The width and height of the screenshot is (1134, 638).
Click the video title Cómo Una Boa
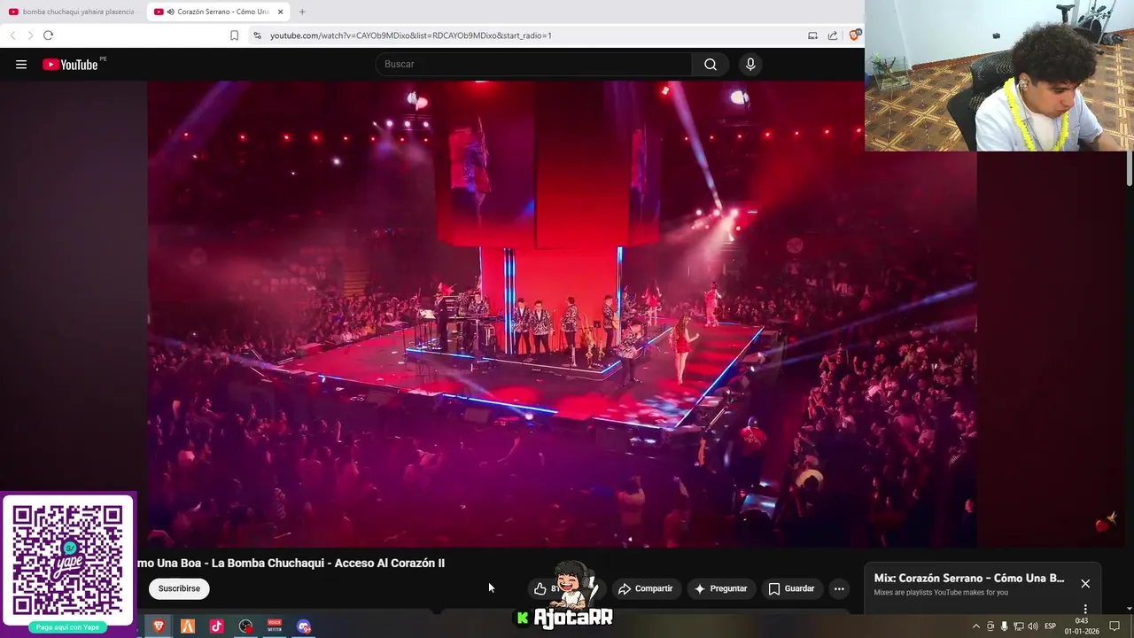[291, 563]
